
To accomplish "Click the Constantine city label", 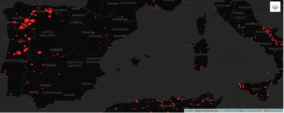I will [x=166, y=106].
